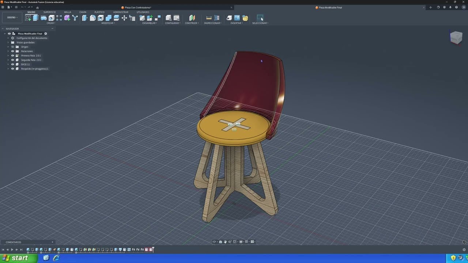468x263 pixels.
Task: Open the CREAR dropdown menu
Action: click(51, 23)
